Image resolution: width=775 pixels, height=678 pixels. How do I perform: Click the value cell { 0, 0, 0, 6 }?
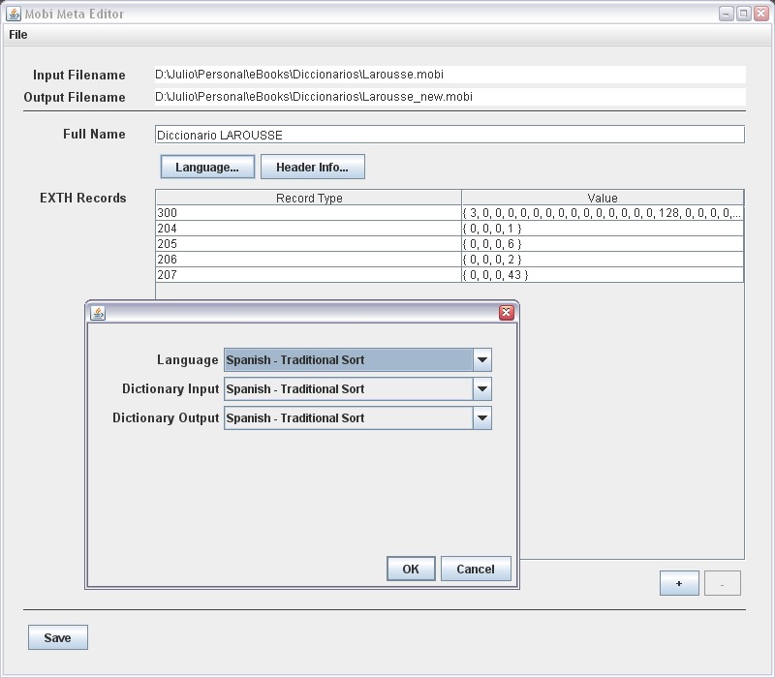603,244
